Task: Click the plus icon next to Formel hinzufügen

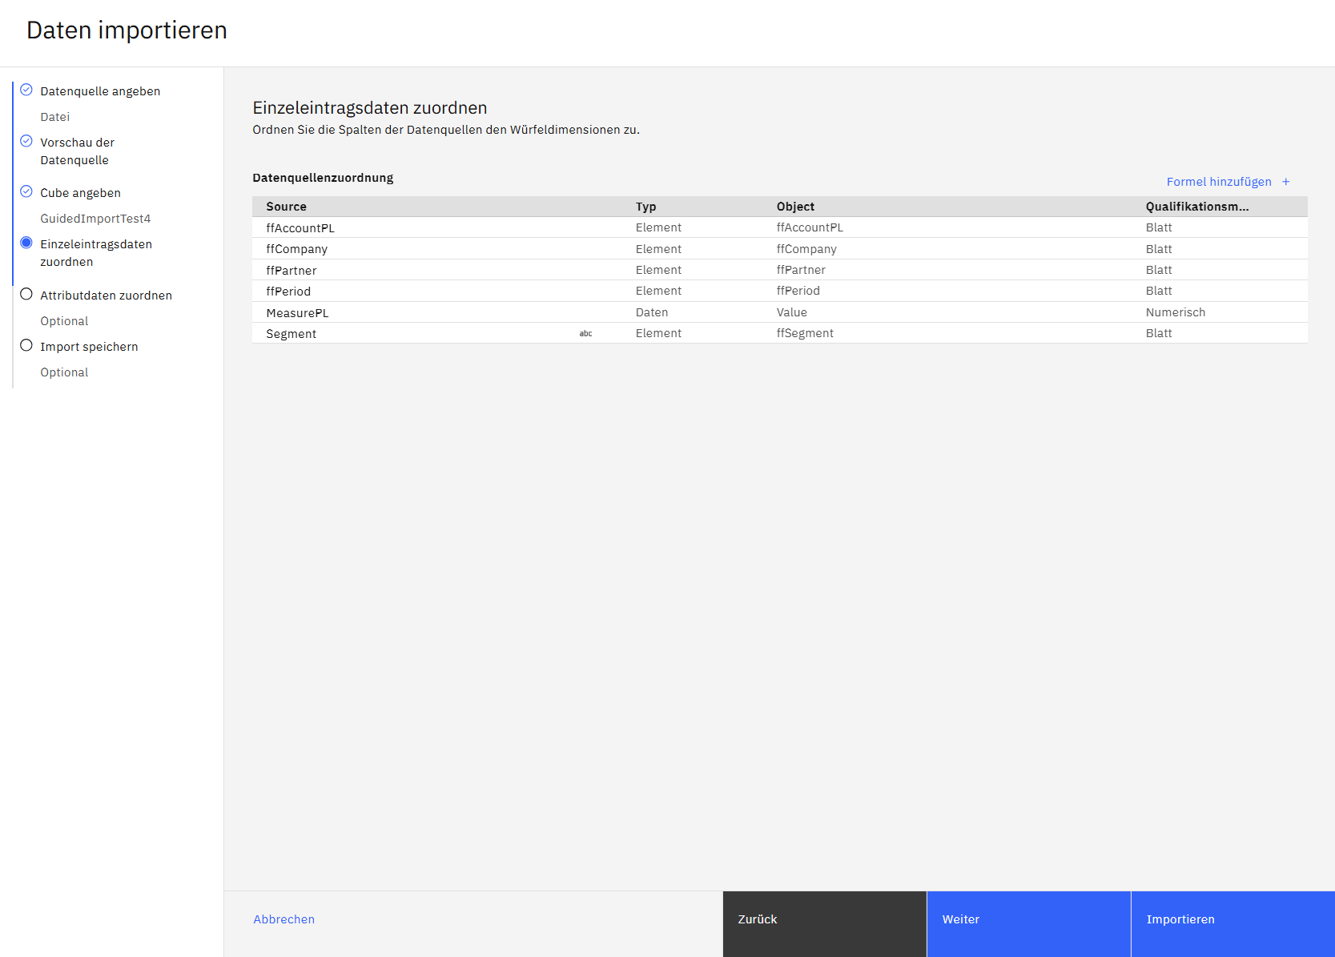Action: (x=1285, y=182)
